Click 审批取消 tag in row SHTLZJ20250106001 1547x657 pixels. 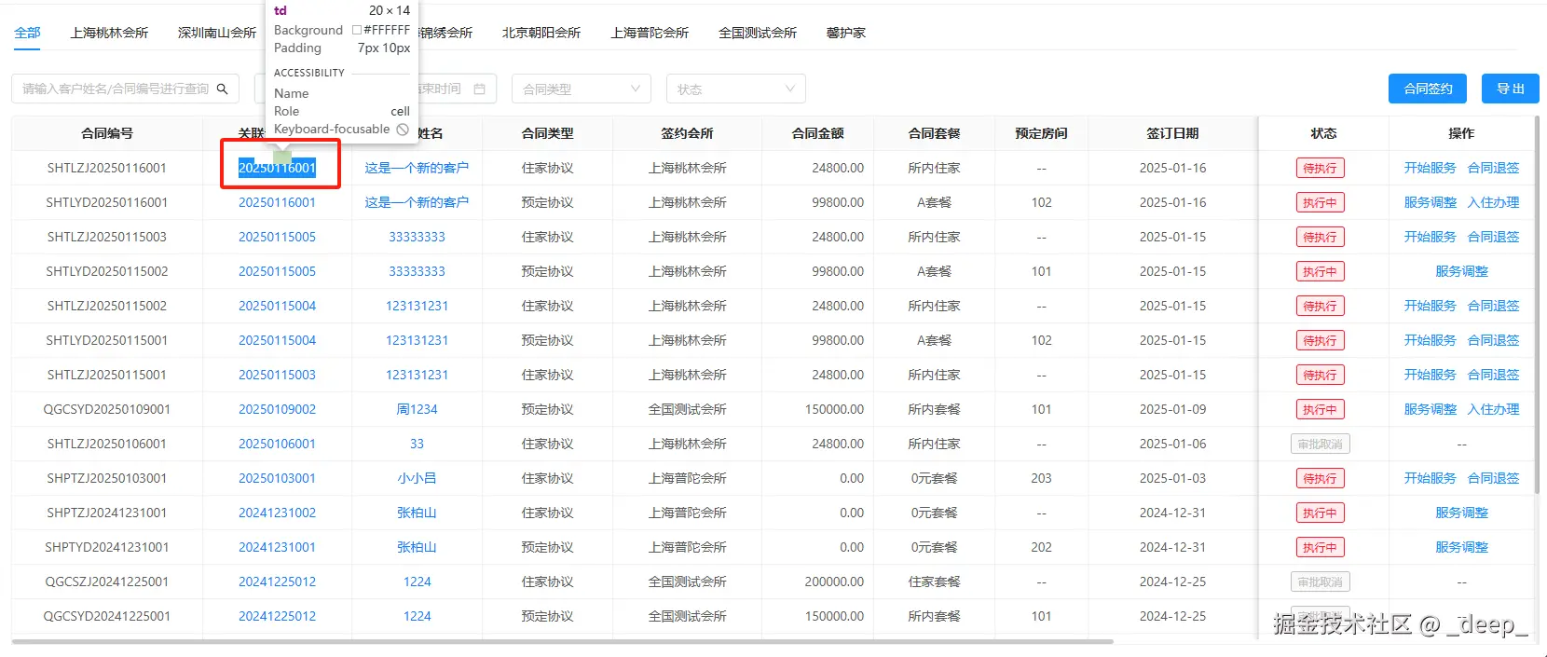1320,444
